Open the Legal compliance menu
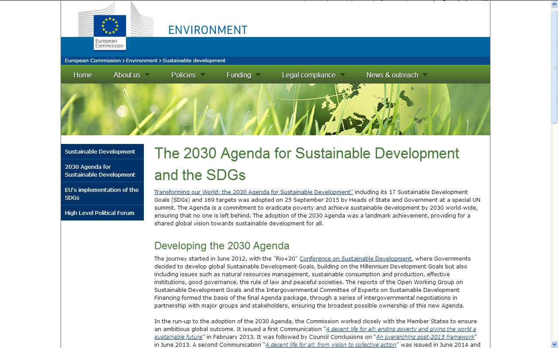This screenshot has width=558, height=348. point(309,75)
